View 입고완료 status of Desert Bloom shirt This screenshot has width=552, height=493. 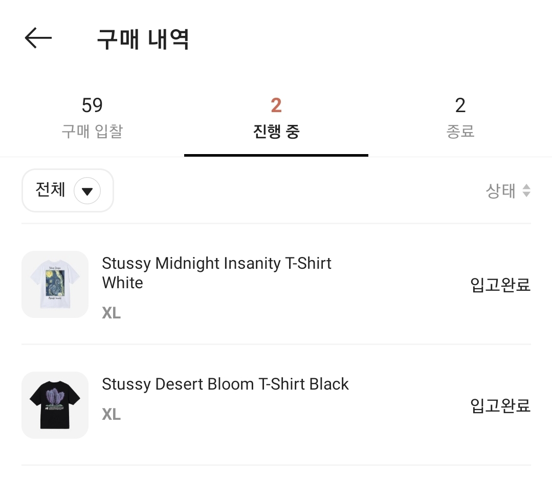coord(500,405)
